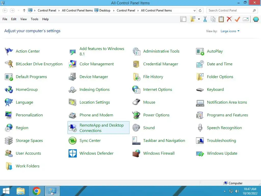Open Credential Manager vault icon
The image size is (261, 196).
coord(136,64)
